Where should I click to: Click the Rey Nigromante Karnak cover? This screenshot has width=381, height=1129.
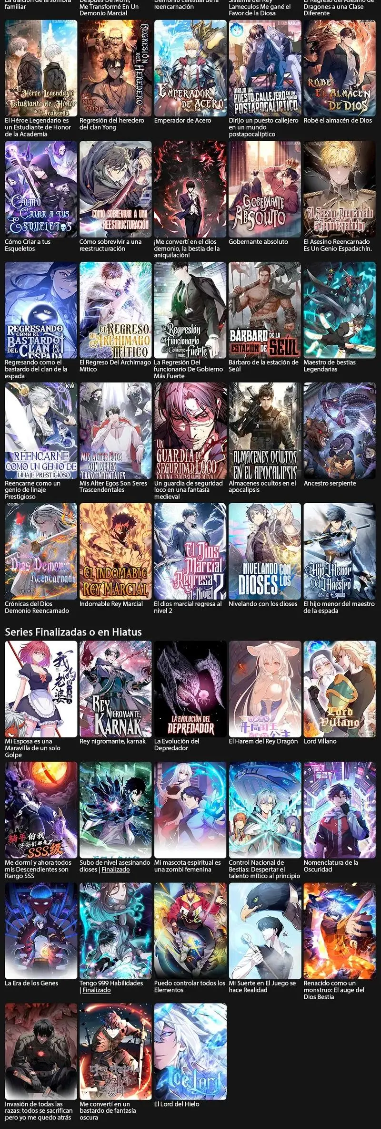coord(115,689)
